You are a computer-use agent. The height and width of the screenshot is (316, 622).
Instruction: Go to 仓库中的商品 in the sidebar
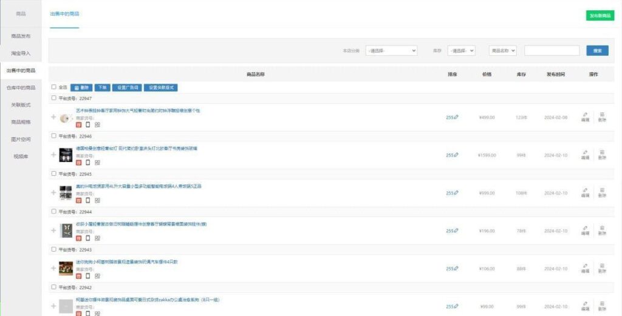(x=21, y=88)
